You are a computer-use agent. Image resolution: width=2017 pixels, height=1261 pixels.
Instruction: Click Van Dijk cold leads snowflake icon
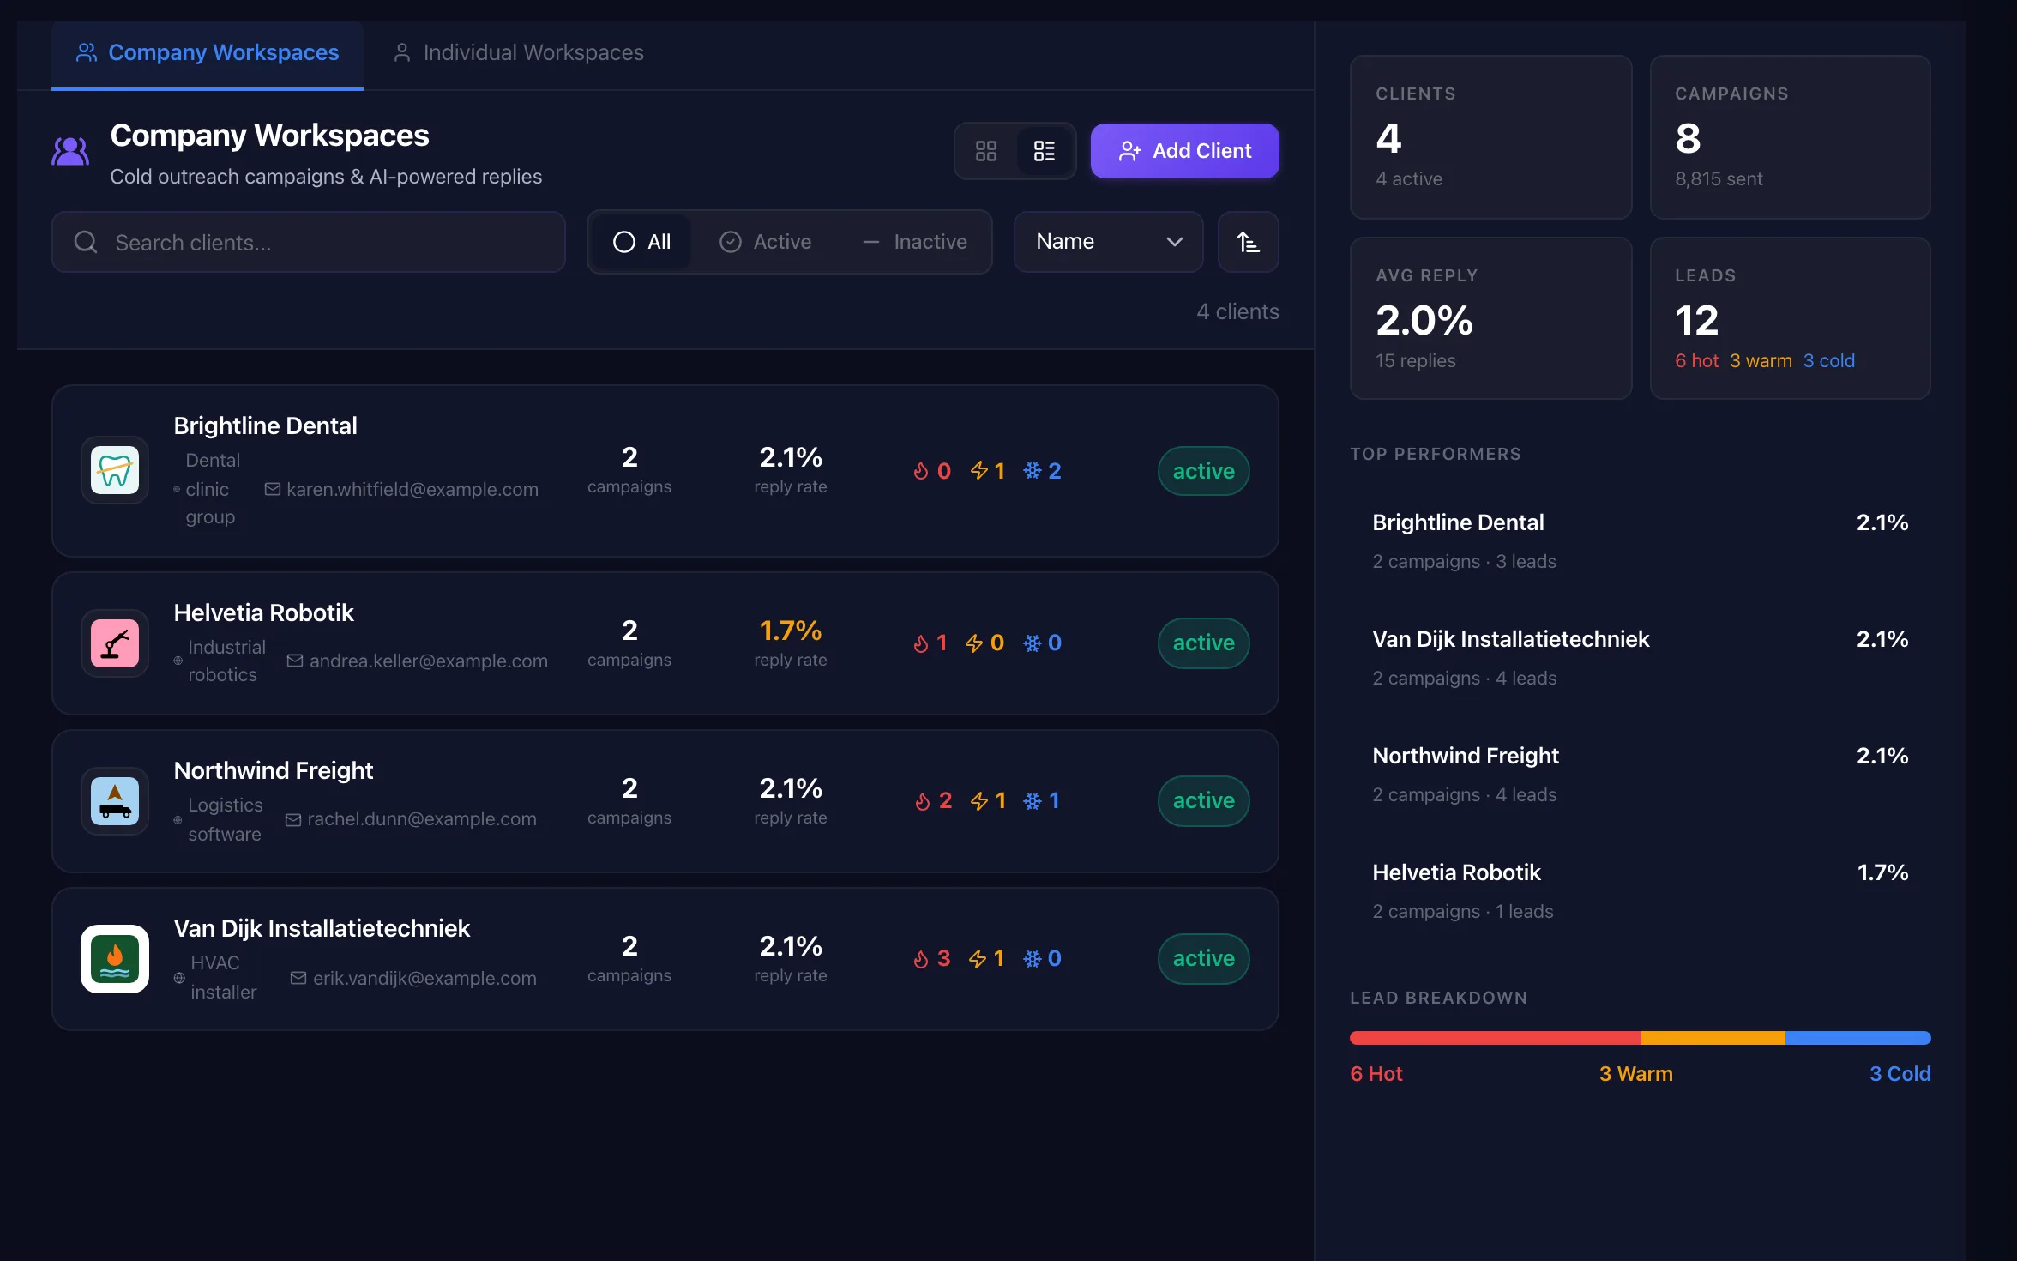click(1033, 959)
